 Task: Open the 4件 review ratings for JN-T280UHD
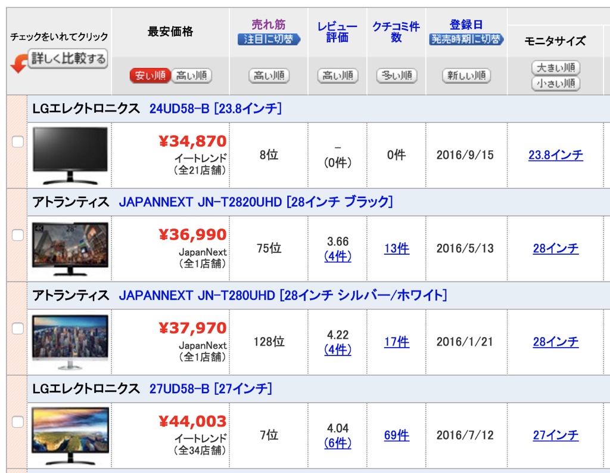338,348
